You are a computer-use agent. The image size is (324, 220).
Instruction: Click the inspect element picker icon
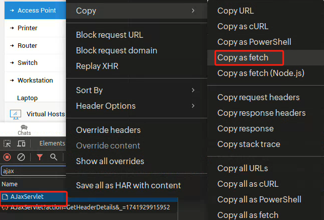[8, 143]
